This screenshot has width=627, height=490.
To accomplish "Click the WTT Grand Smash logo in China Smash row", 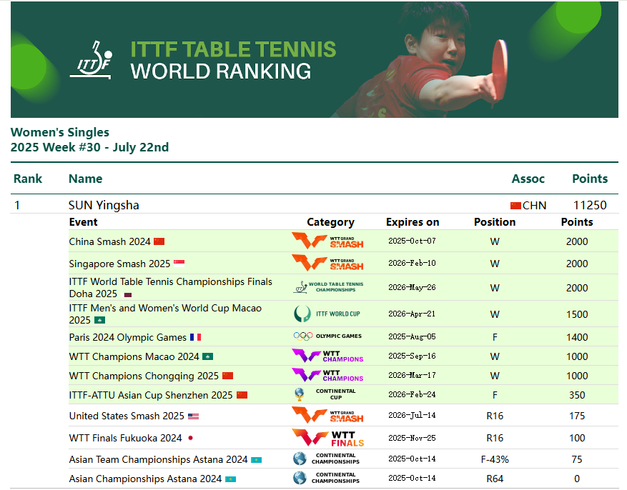I will [x=327, y=241].
